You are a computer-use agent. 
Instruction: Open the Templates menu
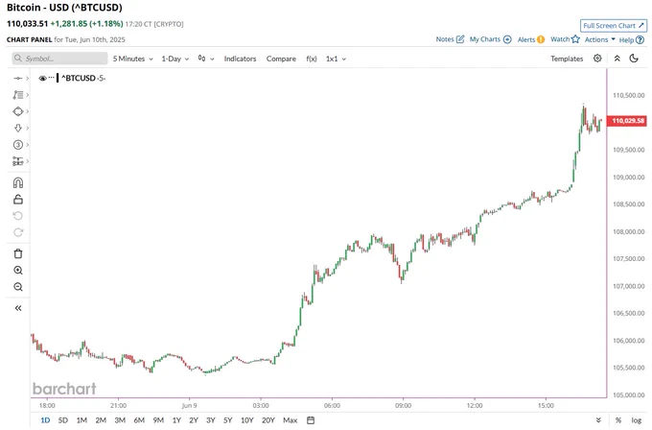567,59
